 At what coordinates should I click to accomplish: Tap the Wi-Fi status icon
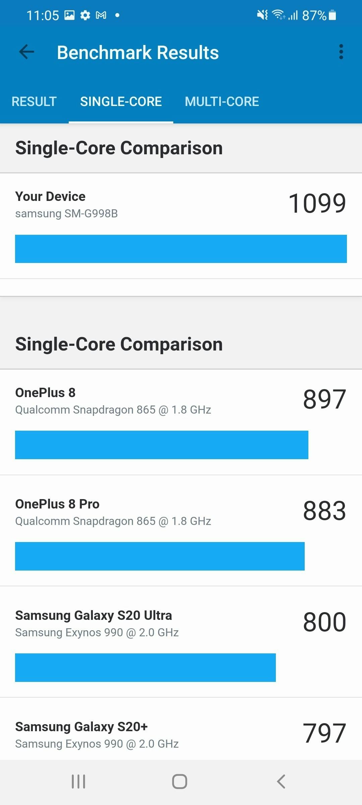[279, 14]
